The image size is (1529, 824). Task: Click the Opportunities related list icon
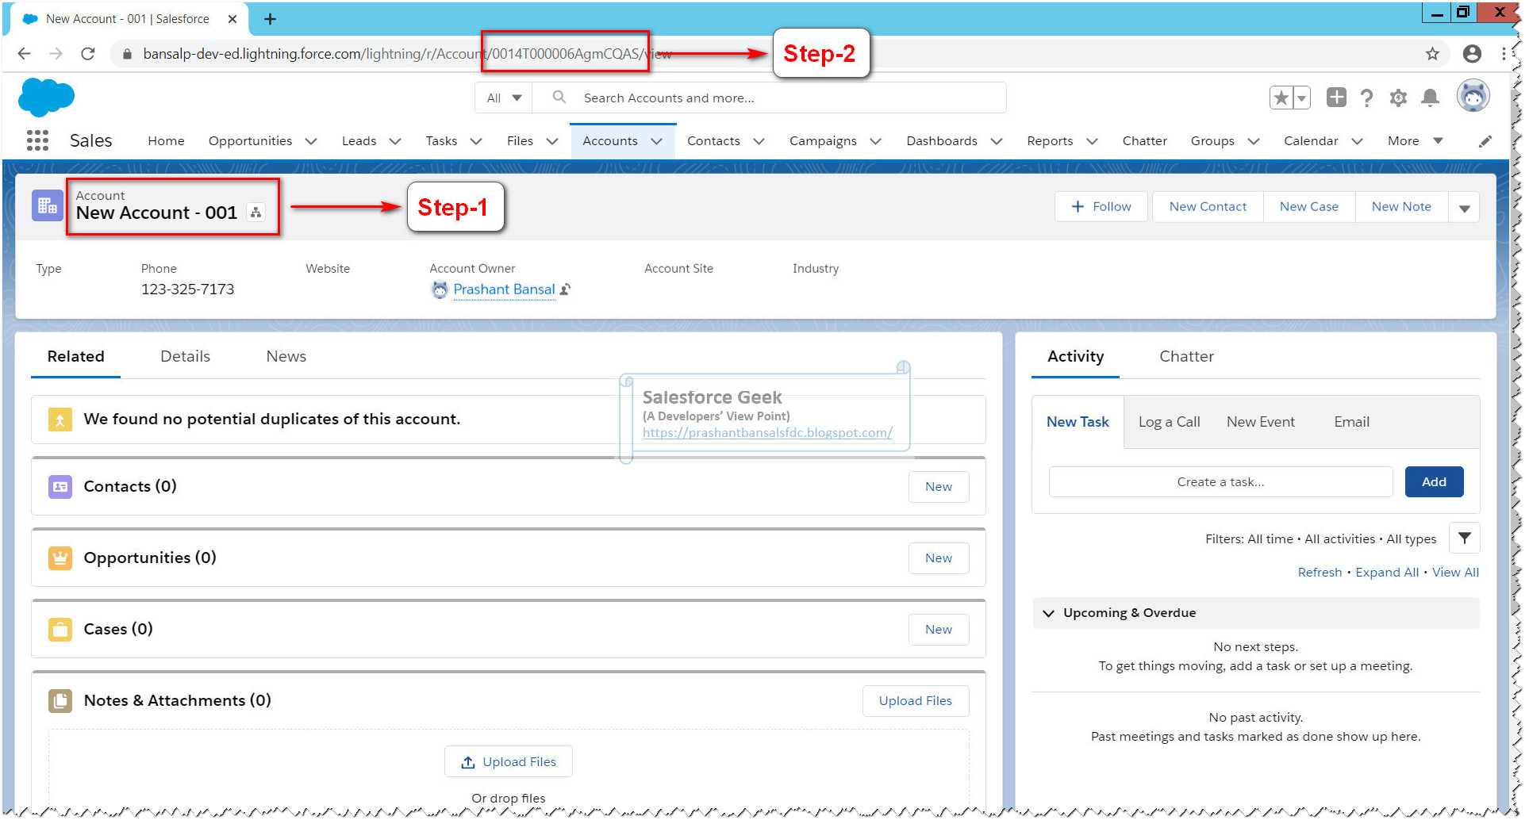(60, 558)
